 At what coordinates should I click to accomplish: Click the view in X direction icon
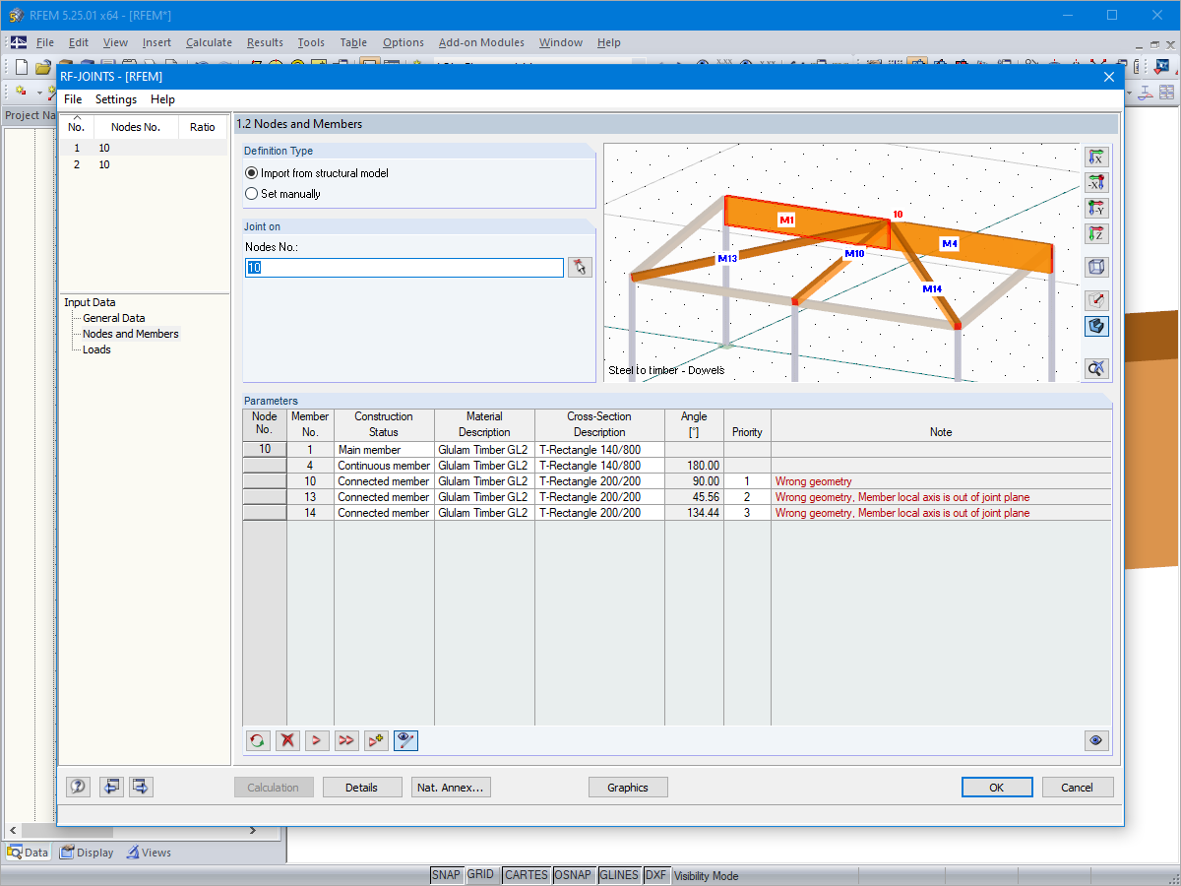[1096, 157]
